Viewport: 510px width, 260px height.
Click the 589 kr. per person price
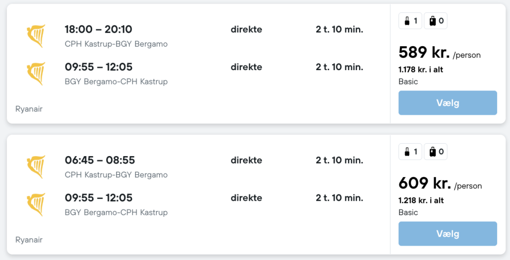[x=424, y=52]
